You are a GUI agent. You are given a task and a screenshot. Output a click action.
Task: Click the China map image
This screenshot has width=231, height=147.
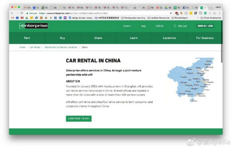click(x=191, y=80)
